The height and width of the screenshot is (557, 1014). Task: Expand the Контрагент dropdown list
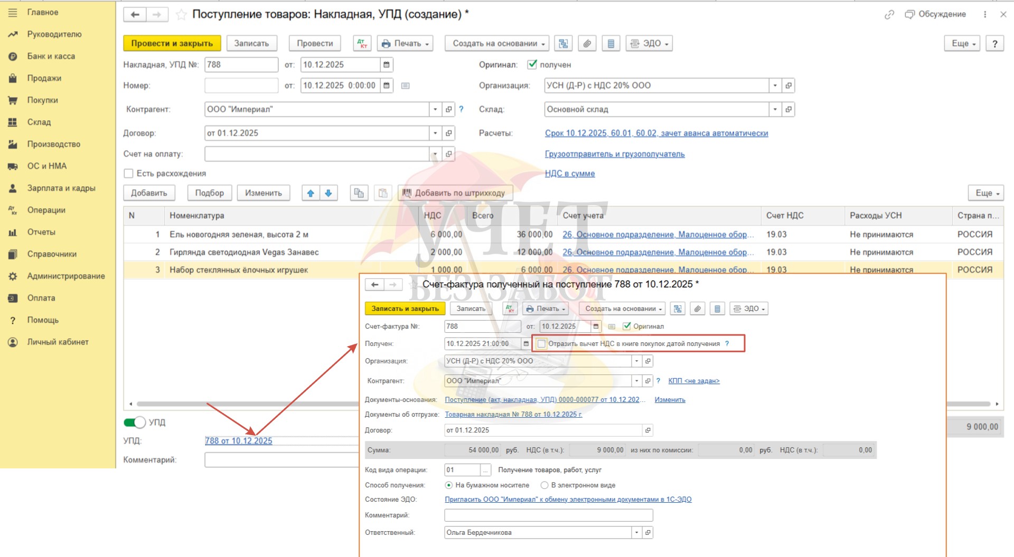435,110
